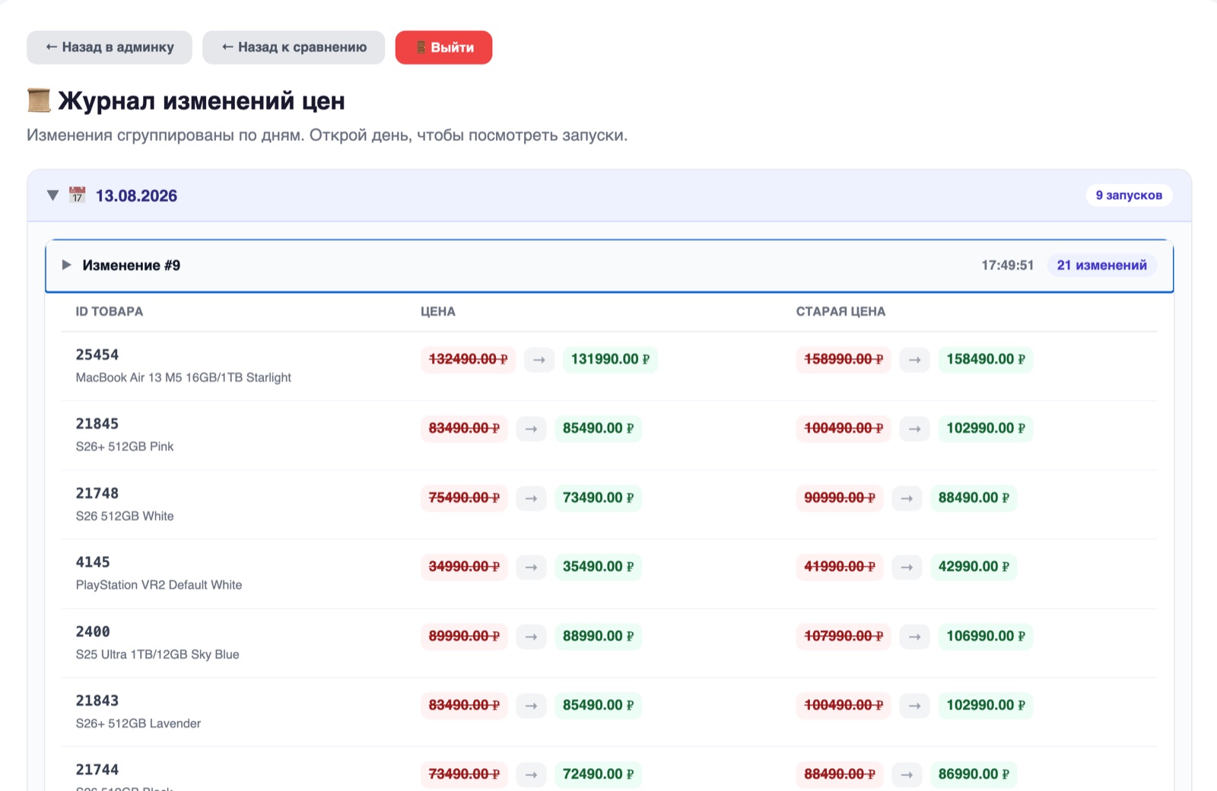Image resolution: width=1217 pixels, height=791 pixels.
Task: Click the 'ЦЕНА' column header
Action: click(x=438, y=311)
